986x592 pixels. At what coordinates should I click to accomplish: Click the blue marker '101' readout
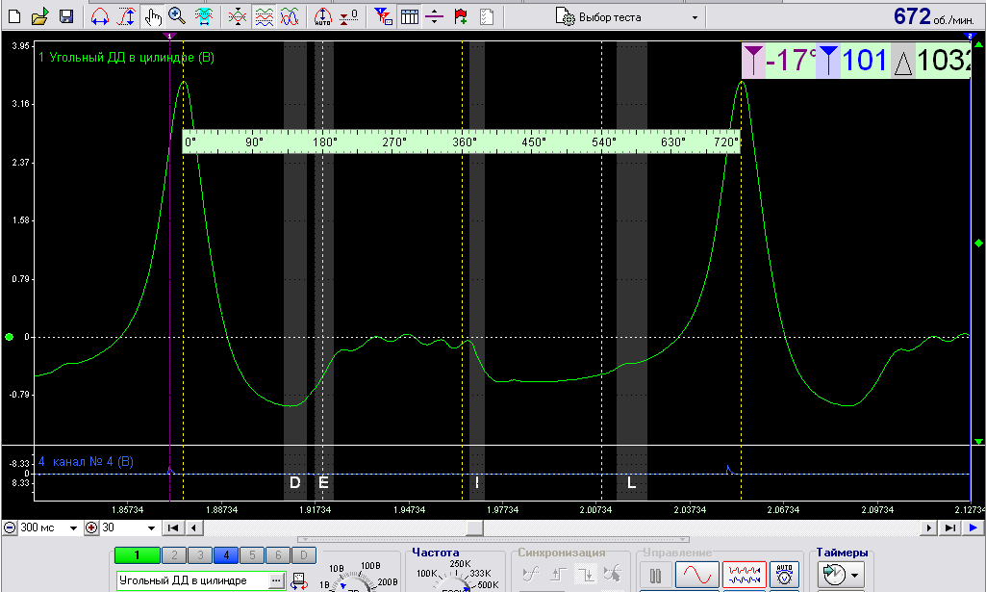point(852,61)
